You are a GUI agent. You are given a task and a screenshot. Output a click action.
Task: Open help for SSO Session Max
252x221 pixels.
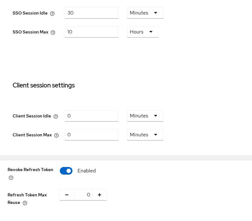(53, 33)
